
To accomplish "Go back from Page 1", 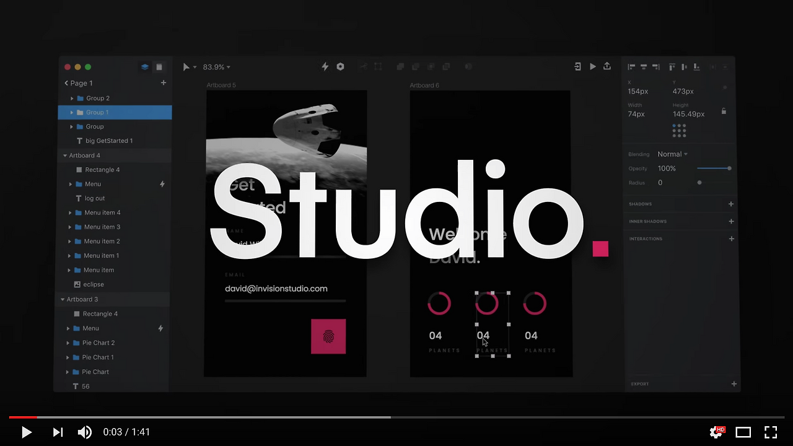I will [66, 83].
